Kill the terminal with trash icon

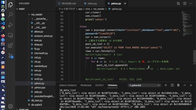pos(178,85)
